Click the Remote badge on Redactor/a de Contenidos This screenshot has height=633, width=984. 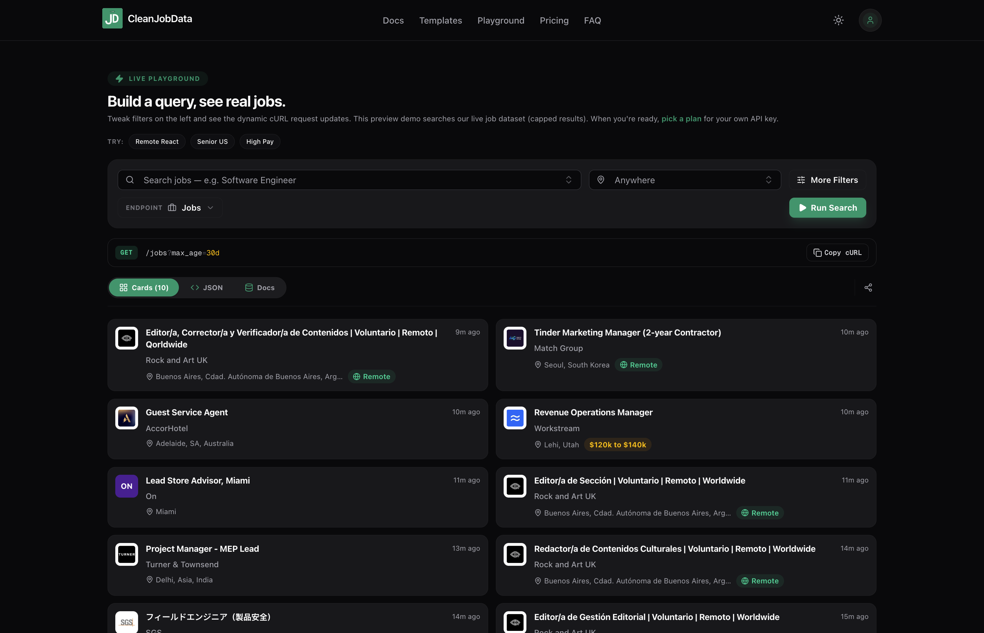point(760,581)
